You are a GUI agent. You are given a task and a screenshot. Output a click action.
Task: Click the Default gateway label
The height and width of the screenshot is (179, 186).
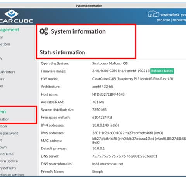54,148
